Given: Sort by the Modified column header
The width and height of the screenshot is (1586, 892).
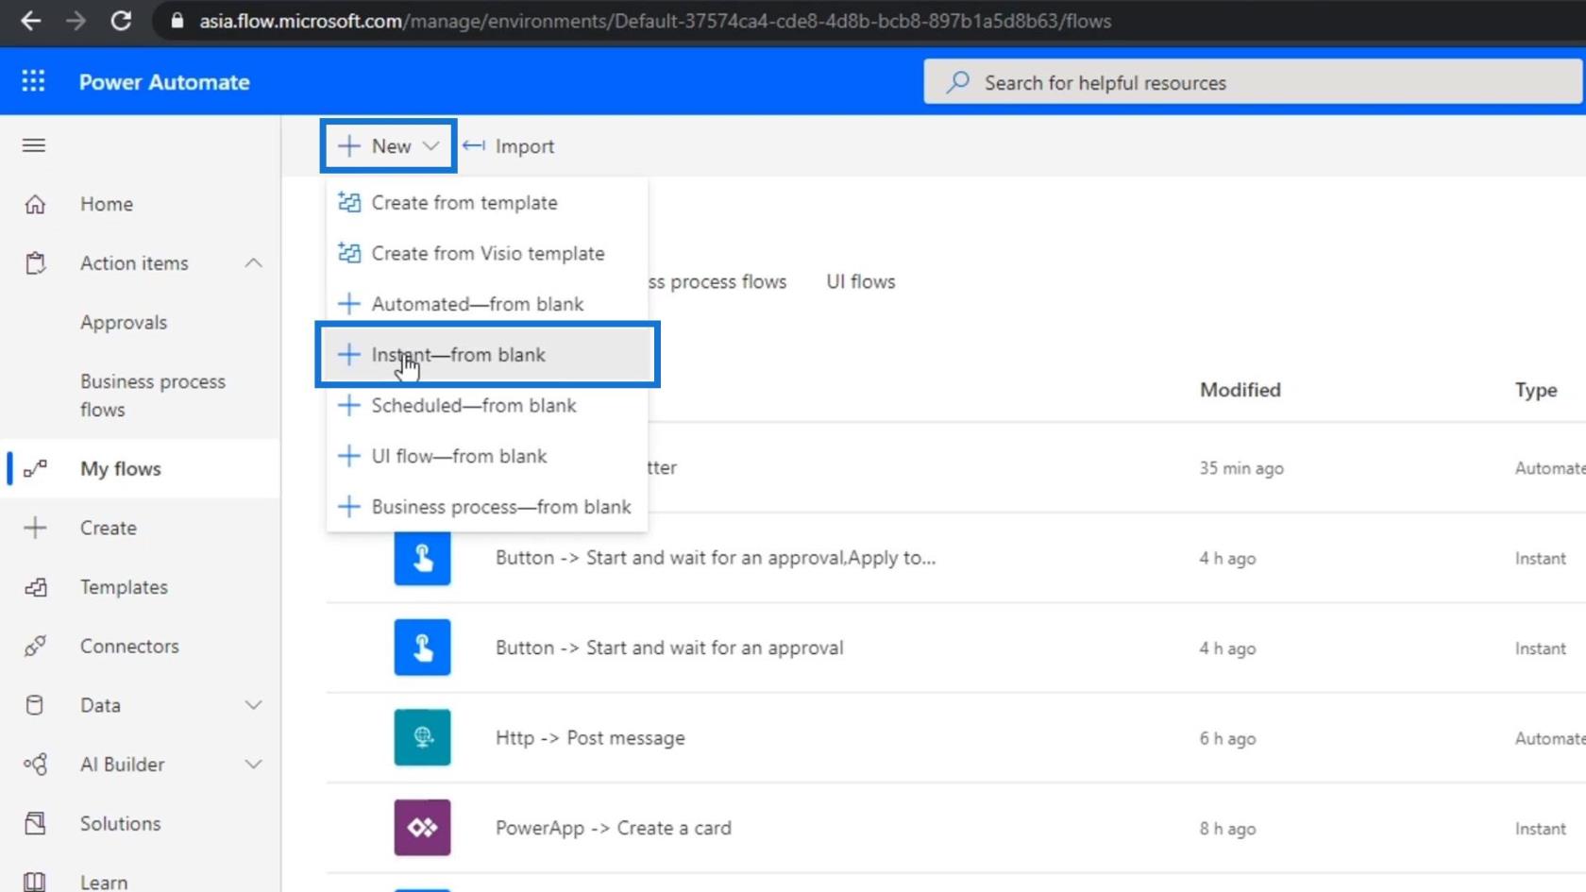Looking at the screenshot, I should click(x=1240, y=390).
